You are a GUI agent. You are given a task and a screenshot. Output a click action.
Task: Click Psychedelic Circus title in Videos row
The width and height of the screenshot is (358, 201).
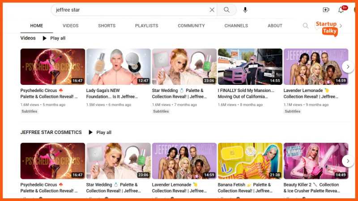(x=49, y=93)
